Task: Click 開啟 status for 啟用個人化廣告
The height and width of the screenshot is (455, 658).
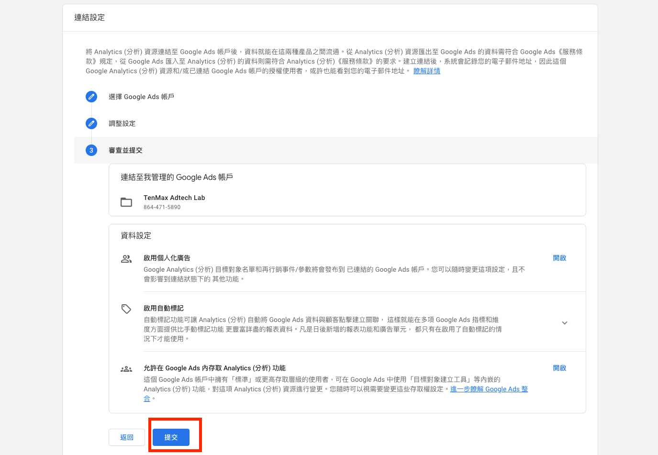Action: point(559,258)
